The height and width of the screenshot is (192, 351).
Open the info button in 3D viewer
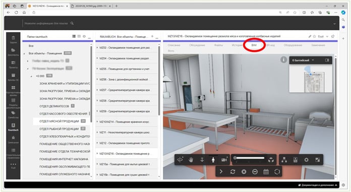283,60
